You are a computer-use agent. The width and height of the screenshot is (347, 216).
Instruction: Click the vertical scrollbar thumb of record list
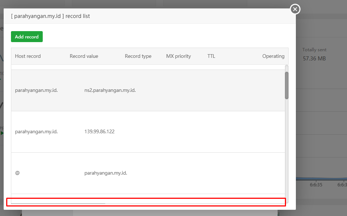(x=287, y=85)
